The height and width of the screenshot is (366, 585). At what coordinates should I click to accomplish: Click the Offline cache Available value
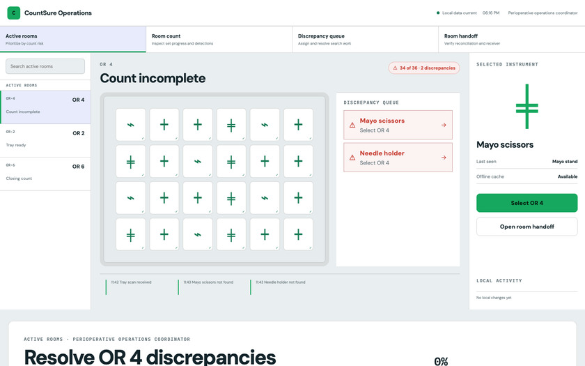point(568,176)
